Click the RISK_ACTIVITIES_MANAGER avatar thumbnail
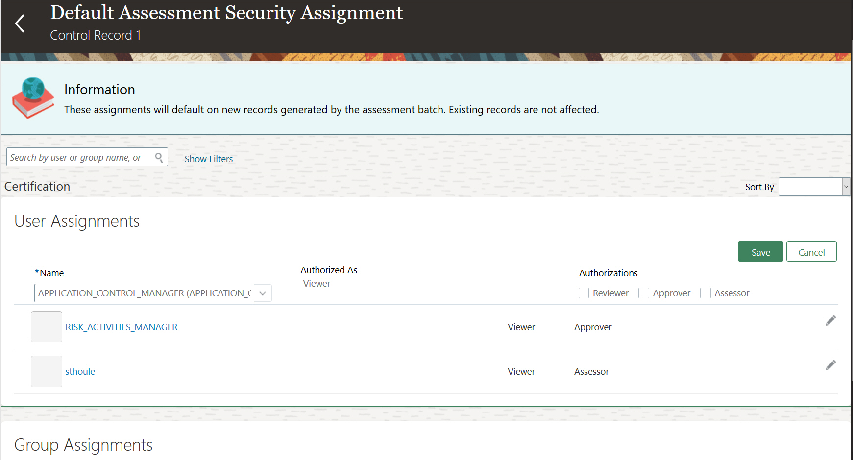853x460 pixels. coord(47,327)
